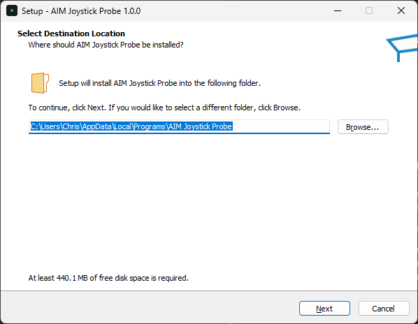418x324 pixels.
Task: Close the setup window
Action: (x=401, y=11)
